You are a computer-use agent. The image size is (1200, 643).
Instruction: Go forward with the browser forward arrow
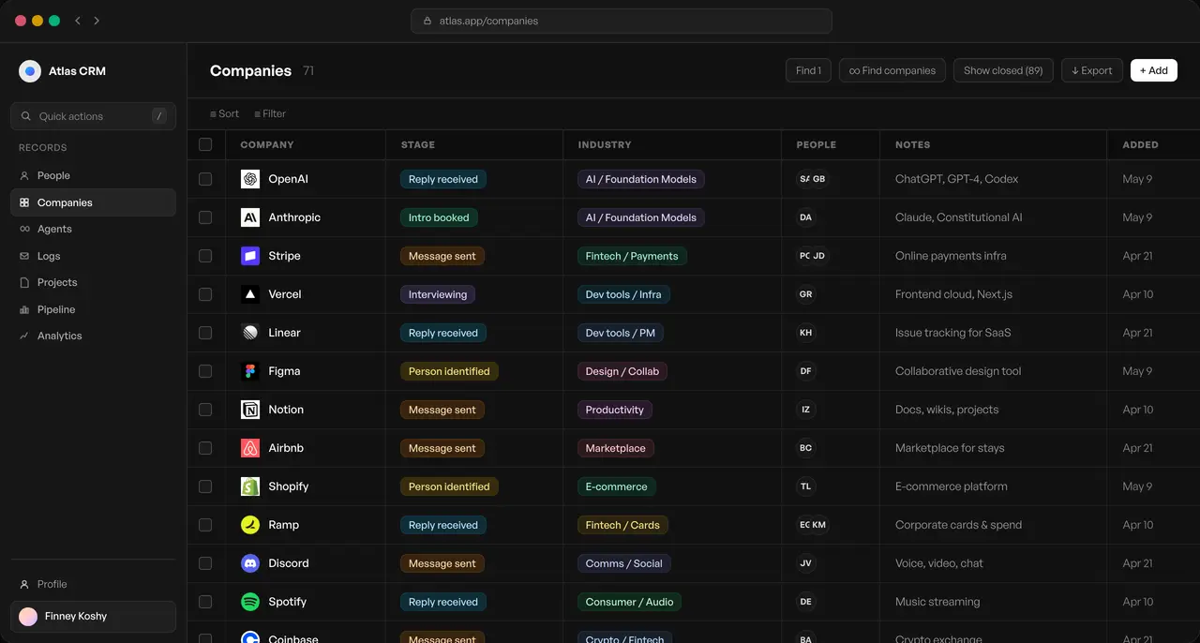(97, 21)
